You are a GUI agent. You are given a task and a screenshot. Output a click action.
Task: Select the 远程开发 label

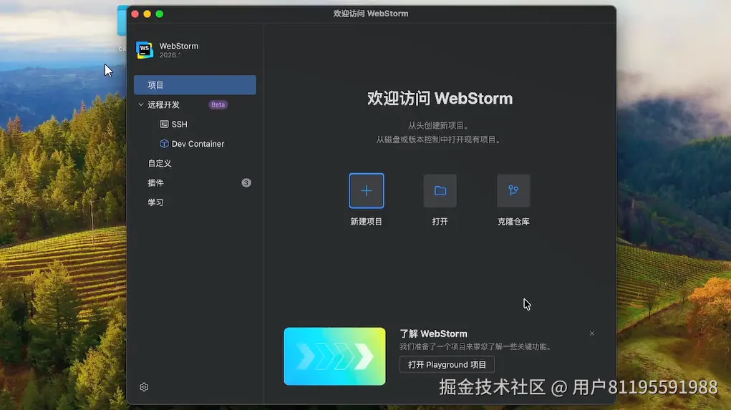point(164,104)
